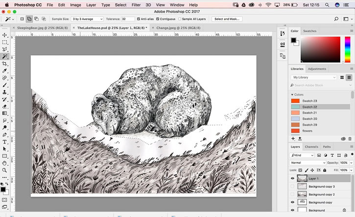Open the Layer menu
This screenshot has width=355, height=217.
(x=91, y=5)
